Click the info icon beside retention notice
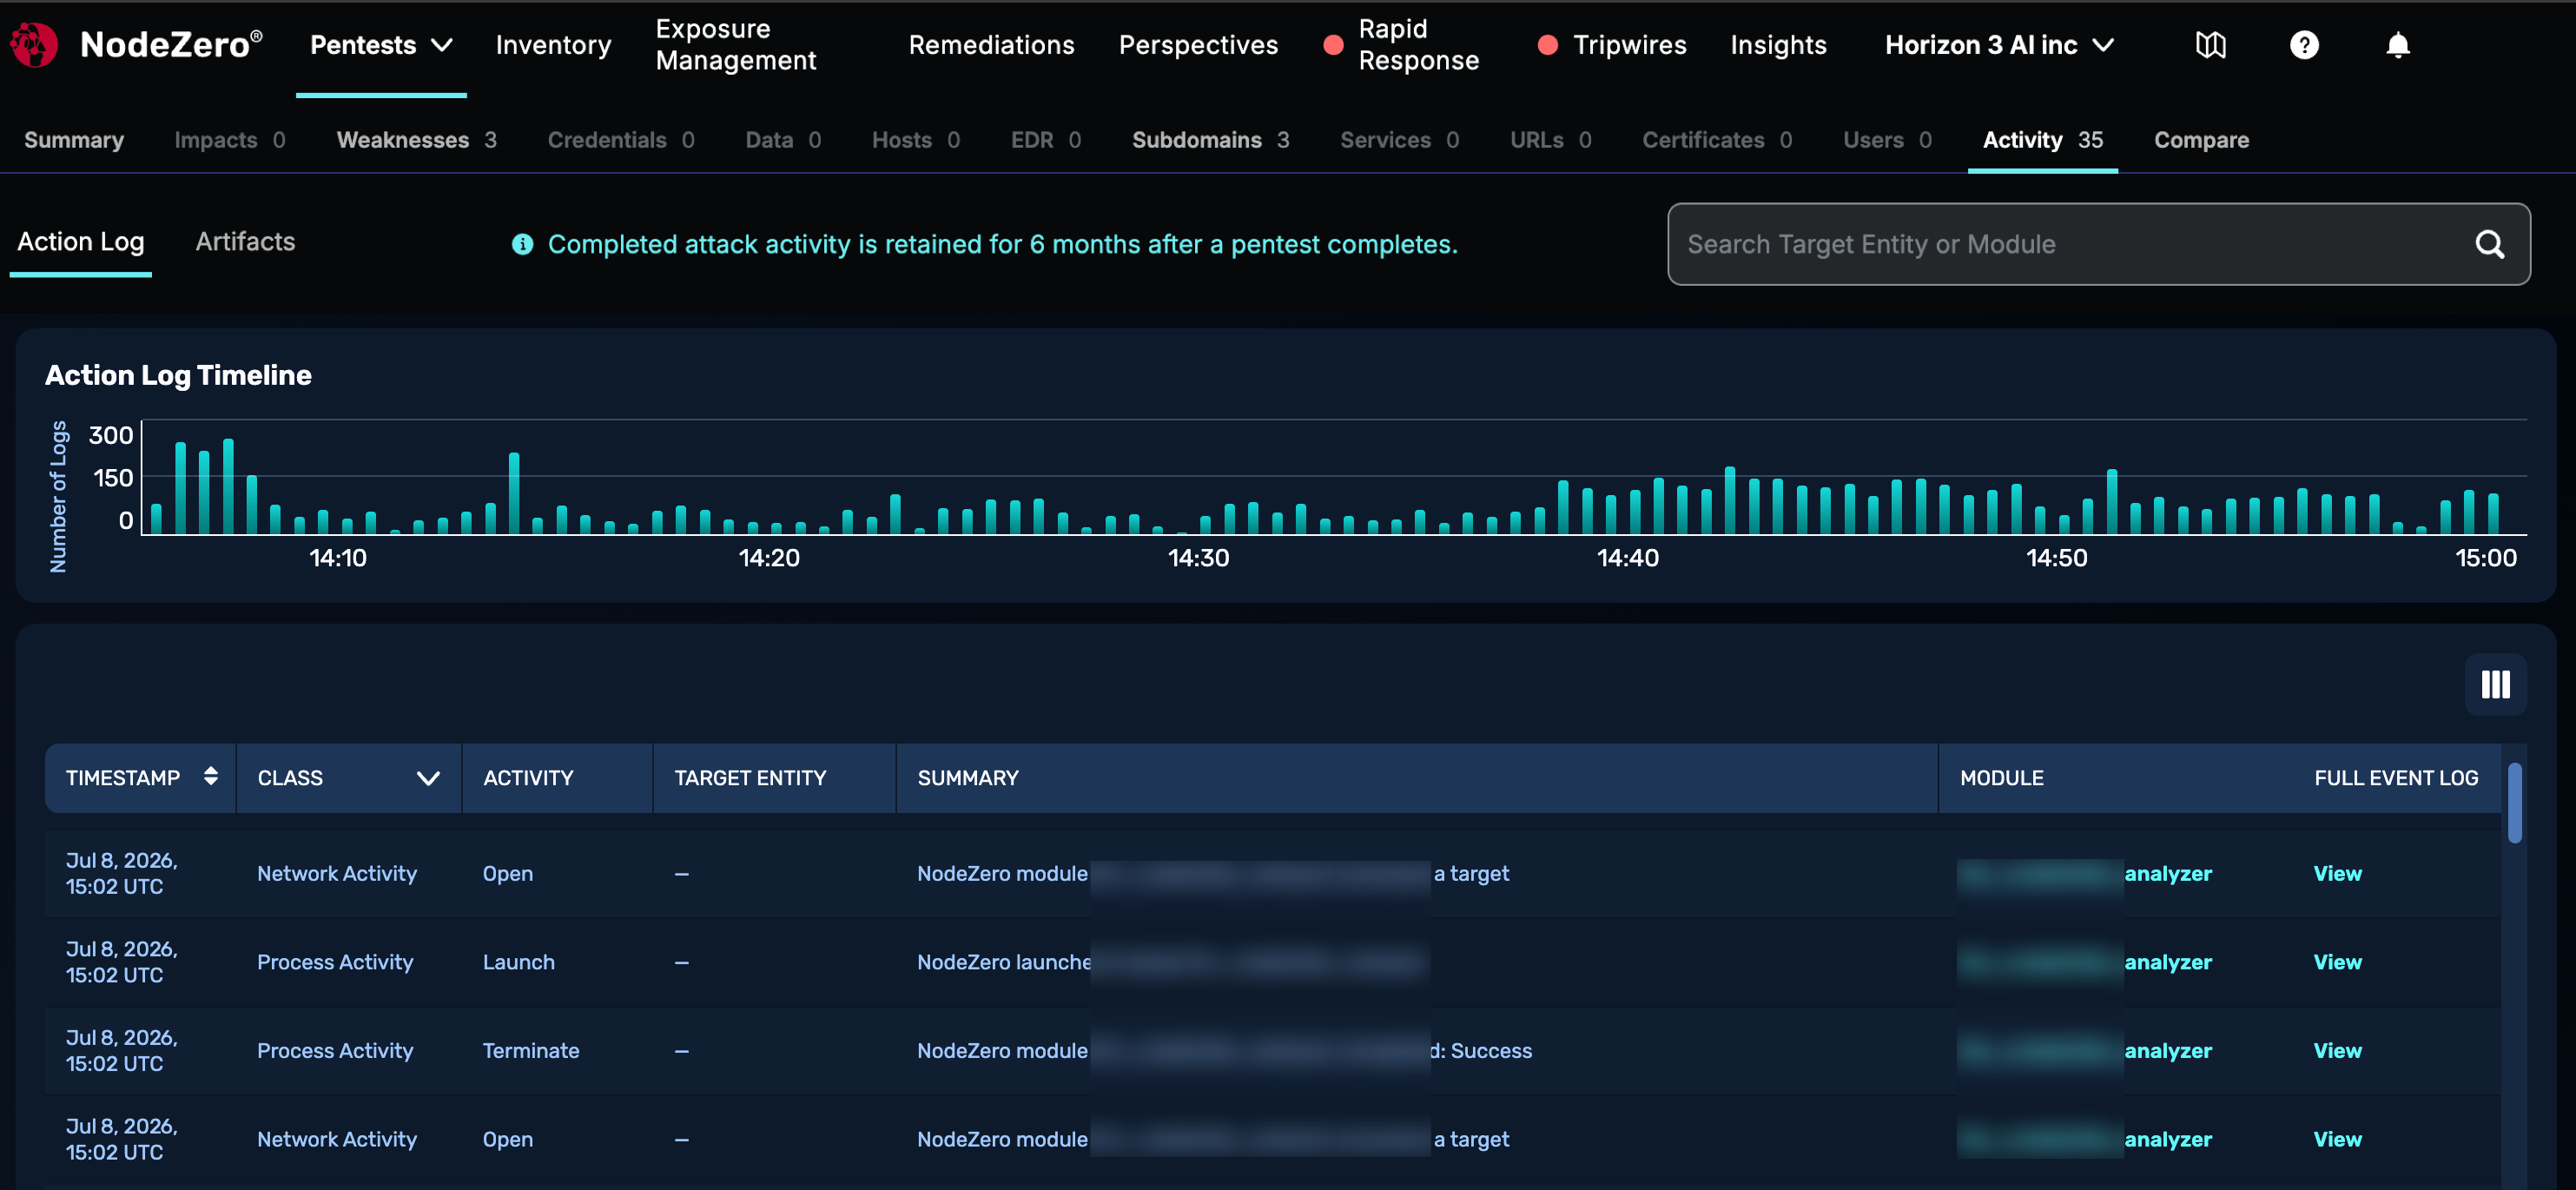Viewport: 2576px width, 1190px height. click(522, 244)
